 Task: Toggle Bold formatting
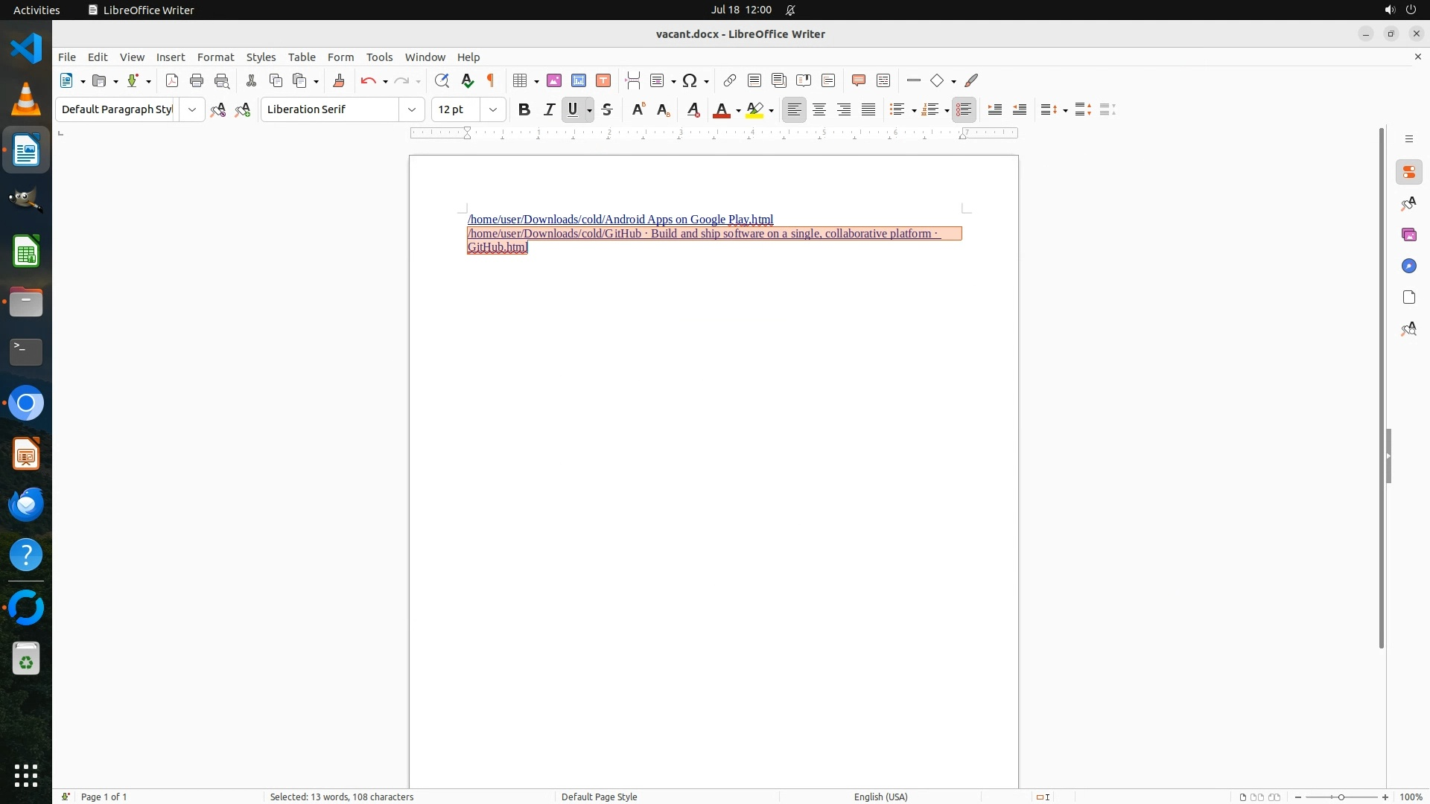click(524, 109)
